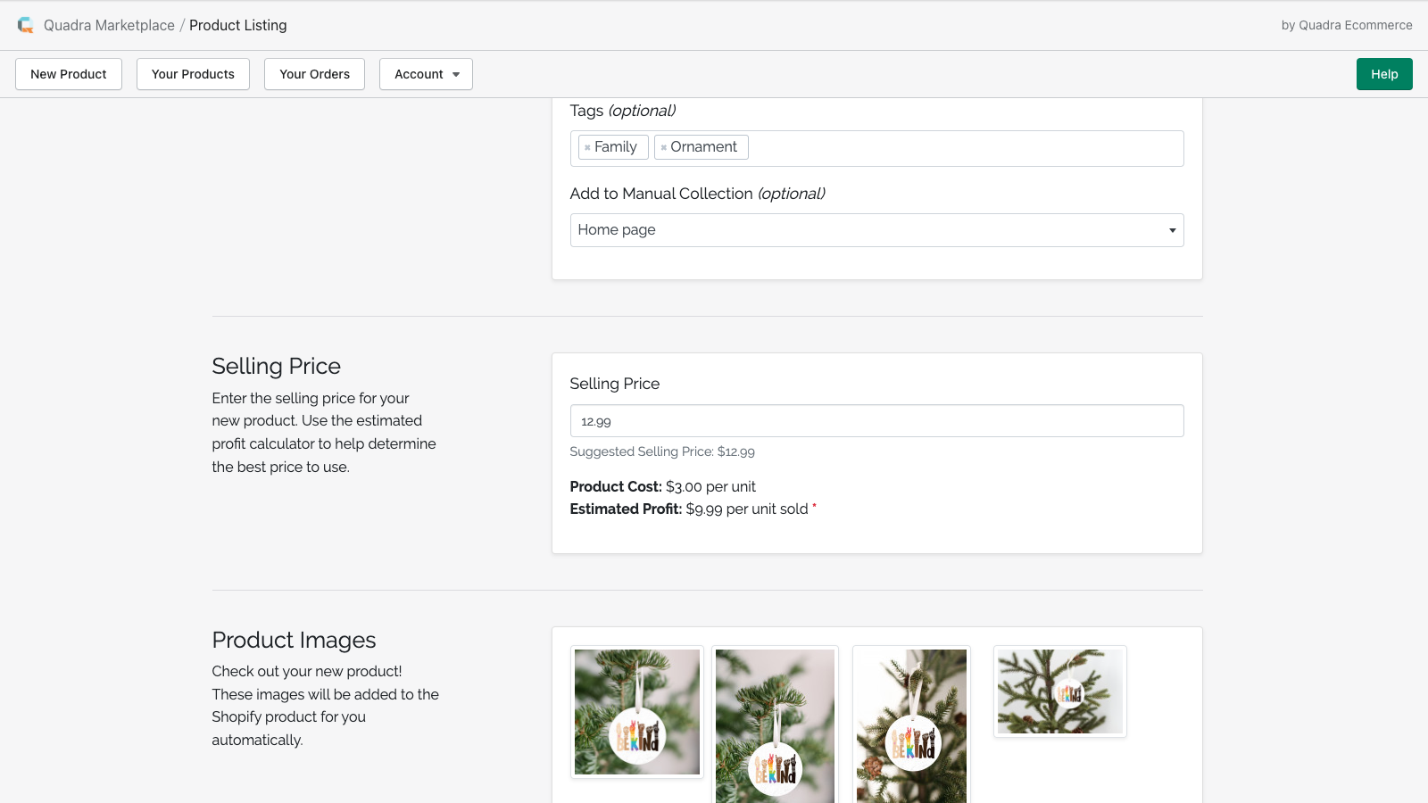Open the Account dropdown menu

point(426,74)
